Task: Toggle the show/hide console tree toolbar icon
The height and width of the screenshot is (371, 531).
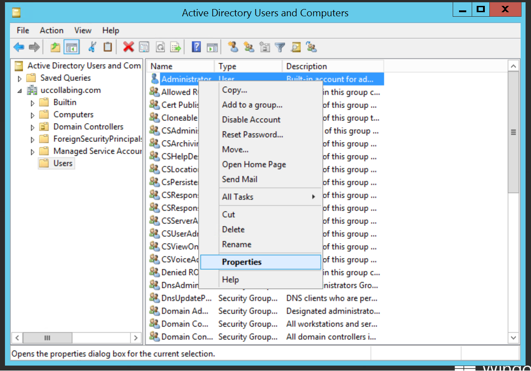Action: [72, 47]
